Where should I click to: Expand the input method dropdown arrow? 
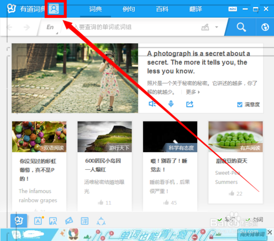[216, 27]
